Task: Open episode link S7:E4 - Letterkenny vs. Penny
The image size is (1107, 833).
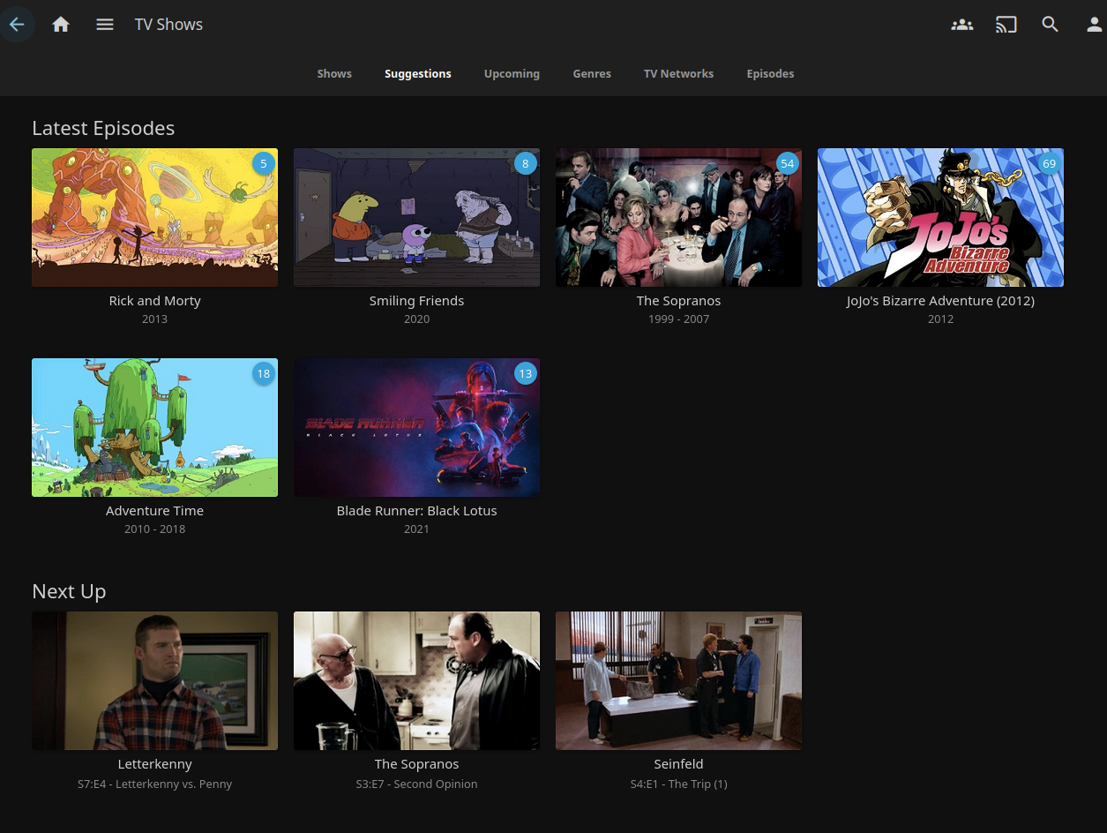Action: pyautogui.click(x=154, y=784)
